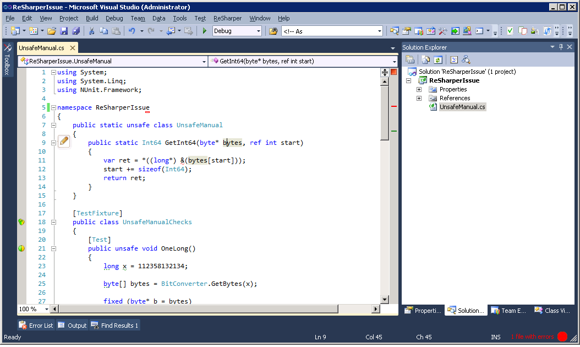Open the File menu

pyautogui.click(x=10, y=18)
